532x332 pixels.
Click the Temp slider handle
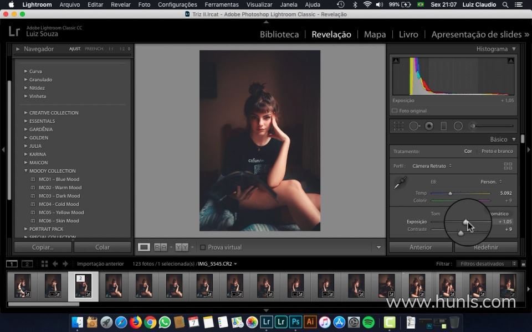coord(451,193)
